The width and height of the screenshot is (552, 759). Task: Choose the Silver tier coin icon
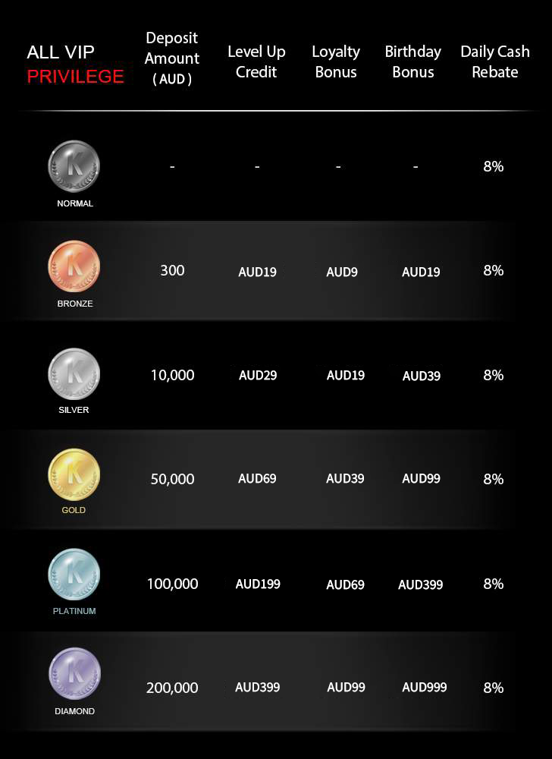74,373
